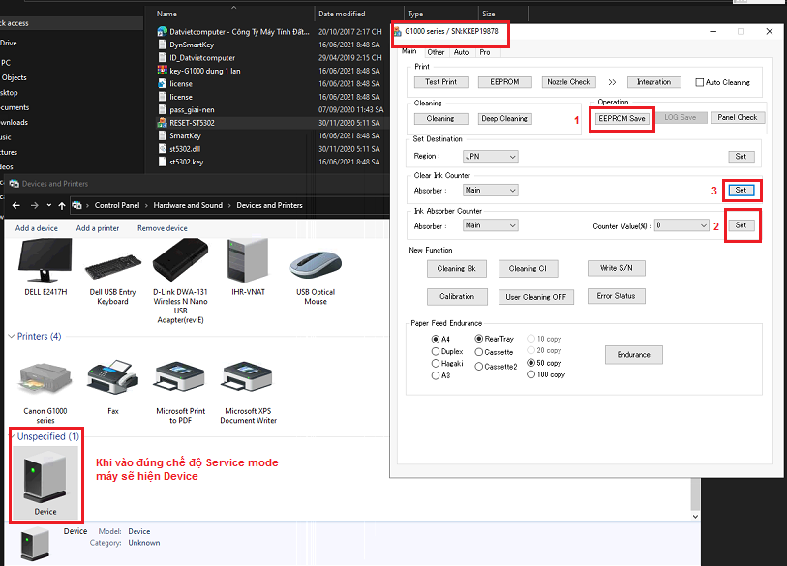
Task: Select the IHR-VNAT computer icon
Action: 248,260
